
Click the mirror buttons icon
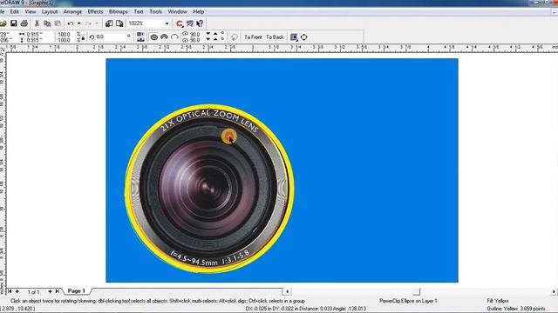140,37
